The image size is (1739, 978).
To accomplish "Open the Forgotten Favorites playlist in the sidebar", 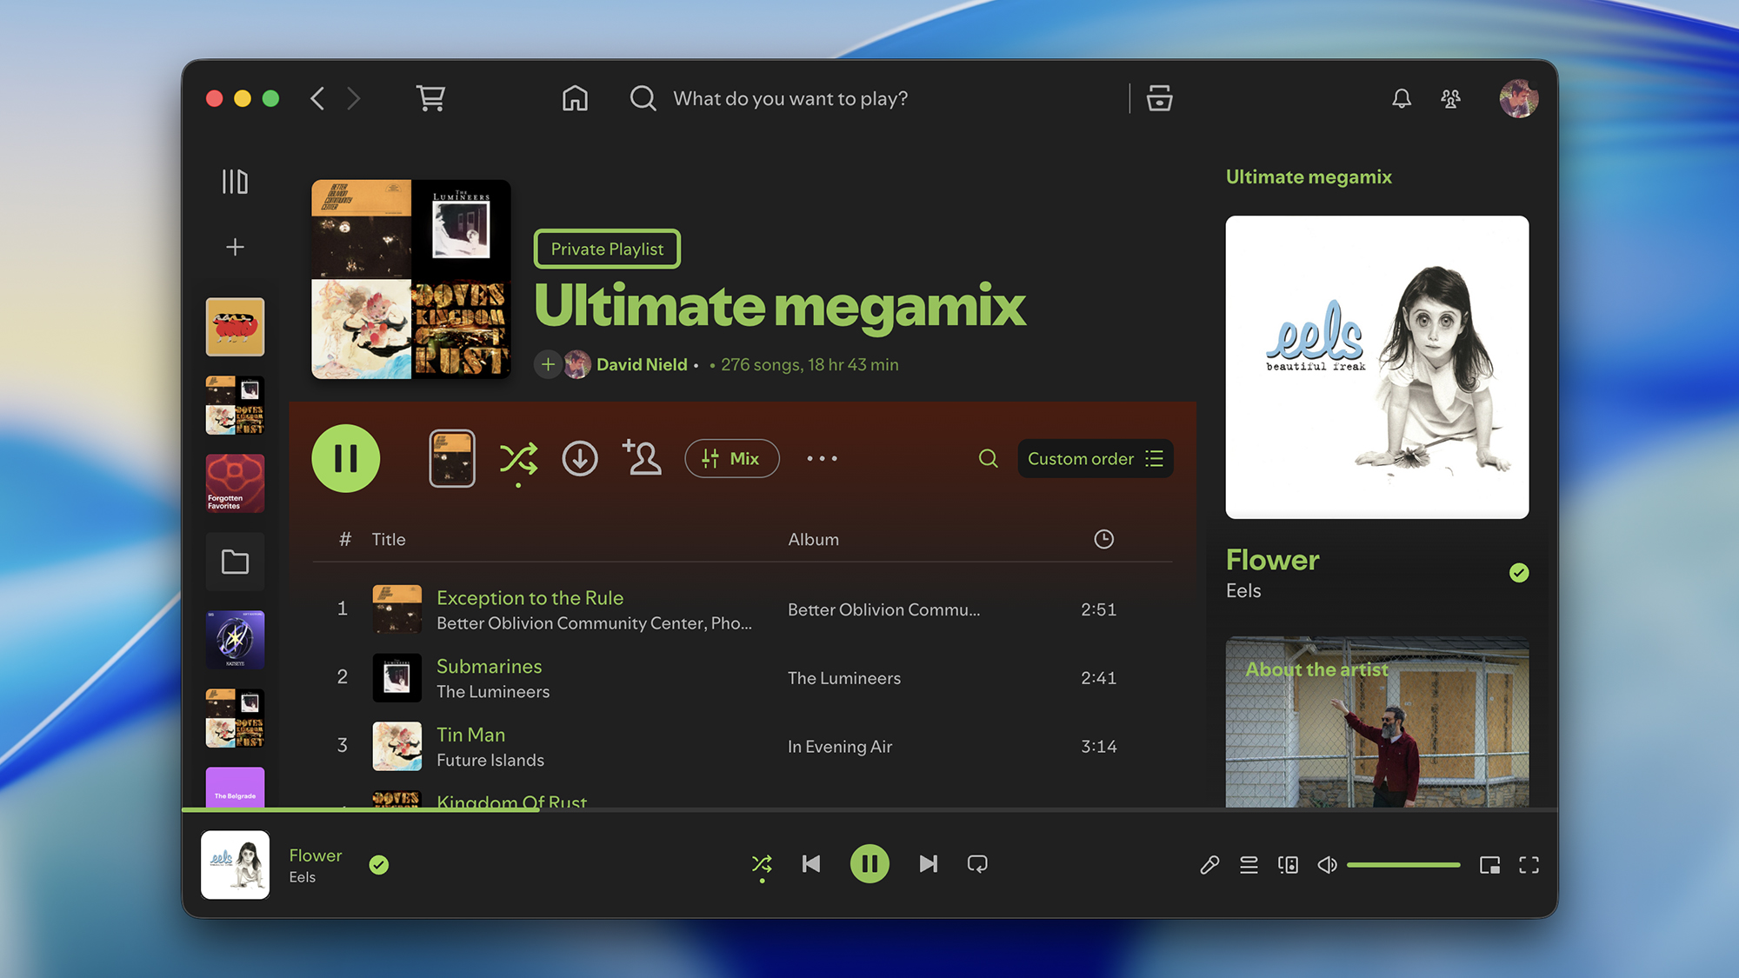I will (x=235, y=483).
